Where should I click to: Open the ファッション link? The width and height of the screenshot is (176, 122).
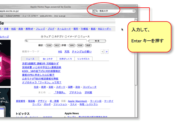[x=60, y=104]
